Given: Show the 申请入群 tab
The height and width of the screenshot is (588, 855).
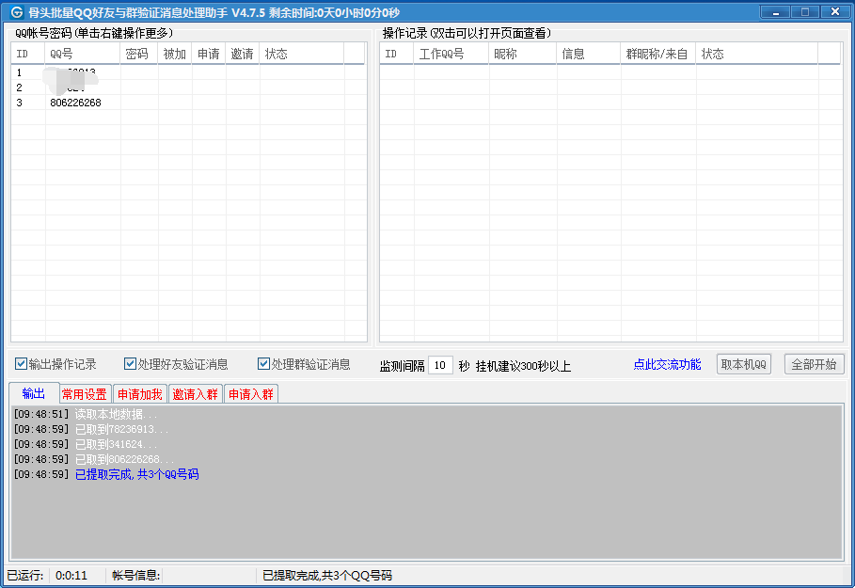Looking at the screenshot, I should (251, 394).
